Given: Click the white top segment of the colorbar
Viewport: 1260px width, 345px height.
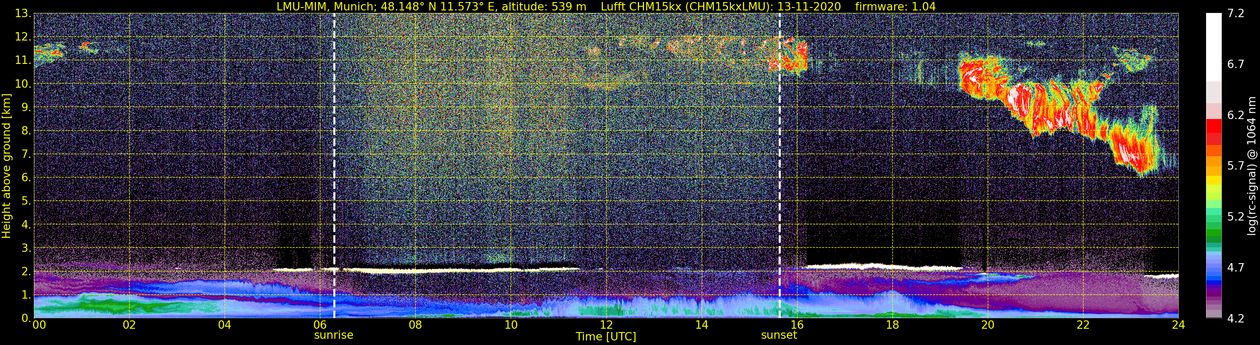Looking at the screenshot, I should pyautogui.click(x=1214, y=46).
